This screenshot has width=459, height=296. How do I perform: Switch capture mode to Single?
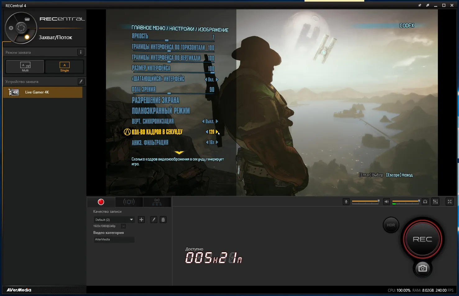(x=64, y=66)
